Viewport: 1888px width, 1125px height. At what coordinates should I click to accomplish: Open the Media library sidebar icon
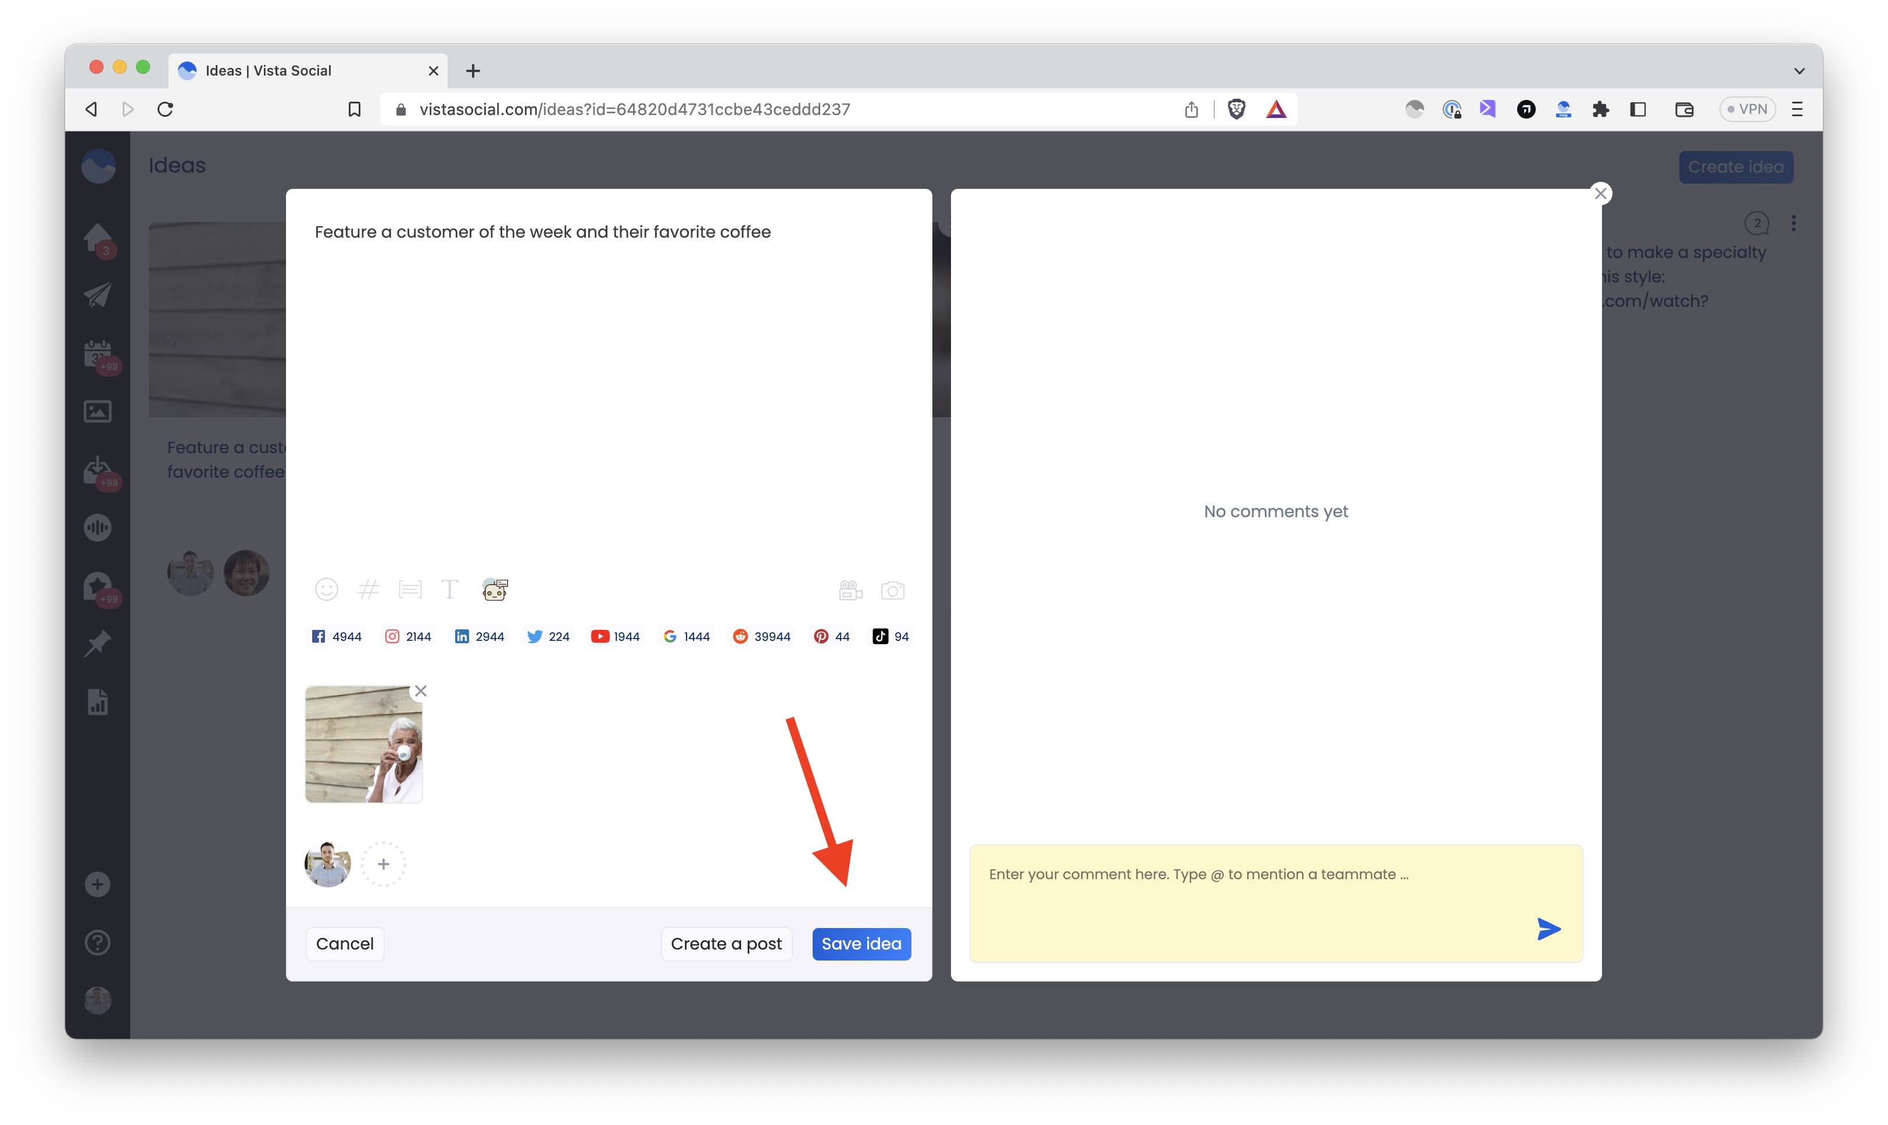pos(97,410)
